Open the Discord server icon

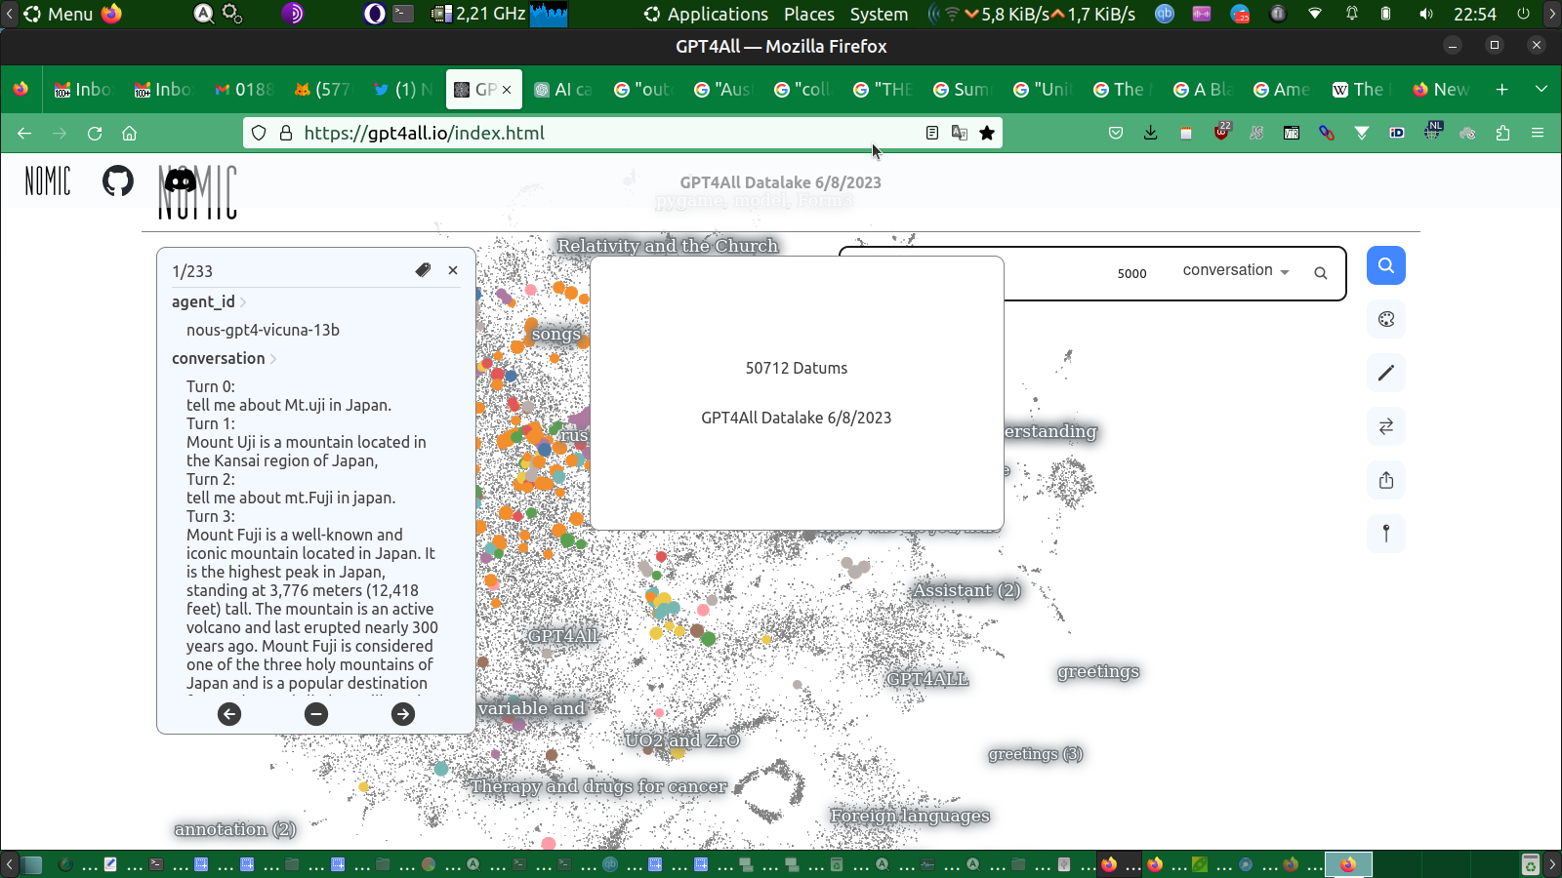[181, 180]
